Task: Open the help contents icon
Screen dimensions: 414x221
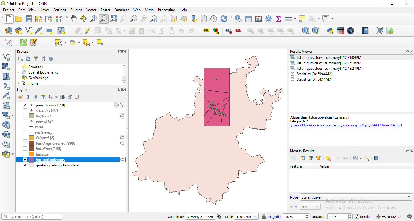Action: pyautogui.click(x=366, y=31)
